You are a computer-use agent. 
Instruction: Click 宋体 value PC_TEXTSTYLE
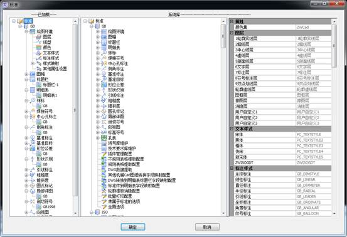[314, 134]
